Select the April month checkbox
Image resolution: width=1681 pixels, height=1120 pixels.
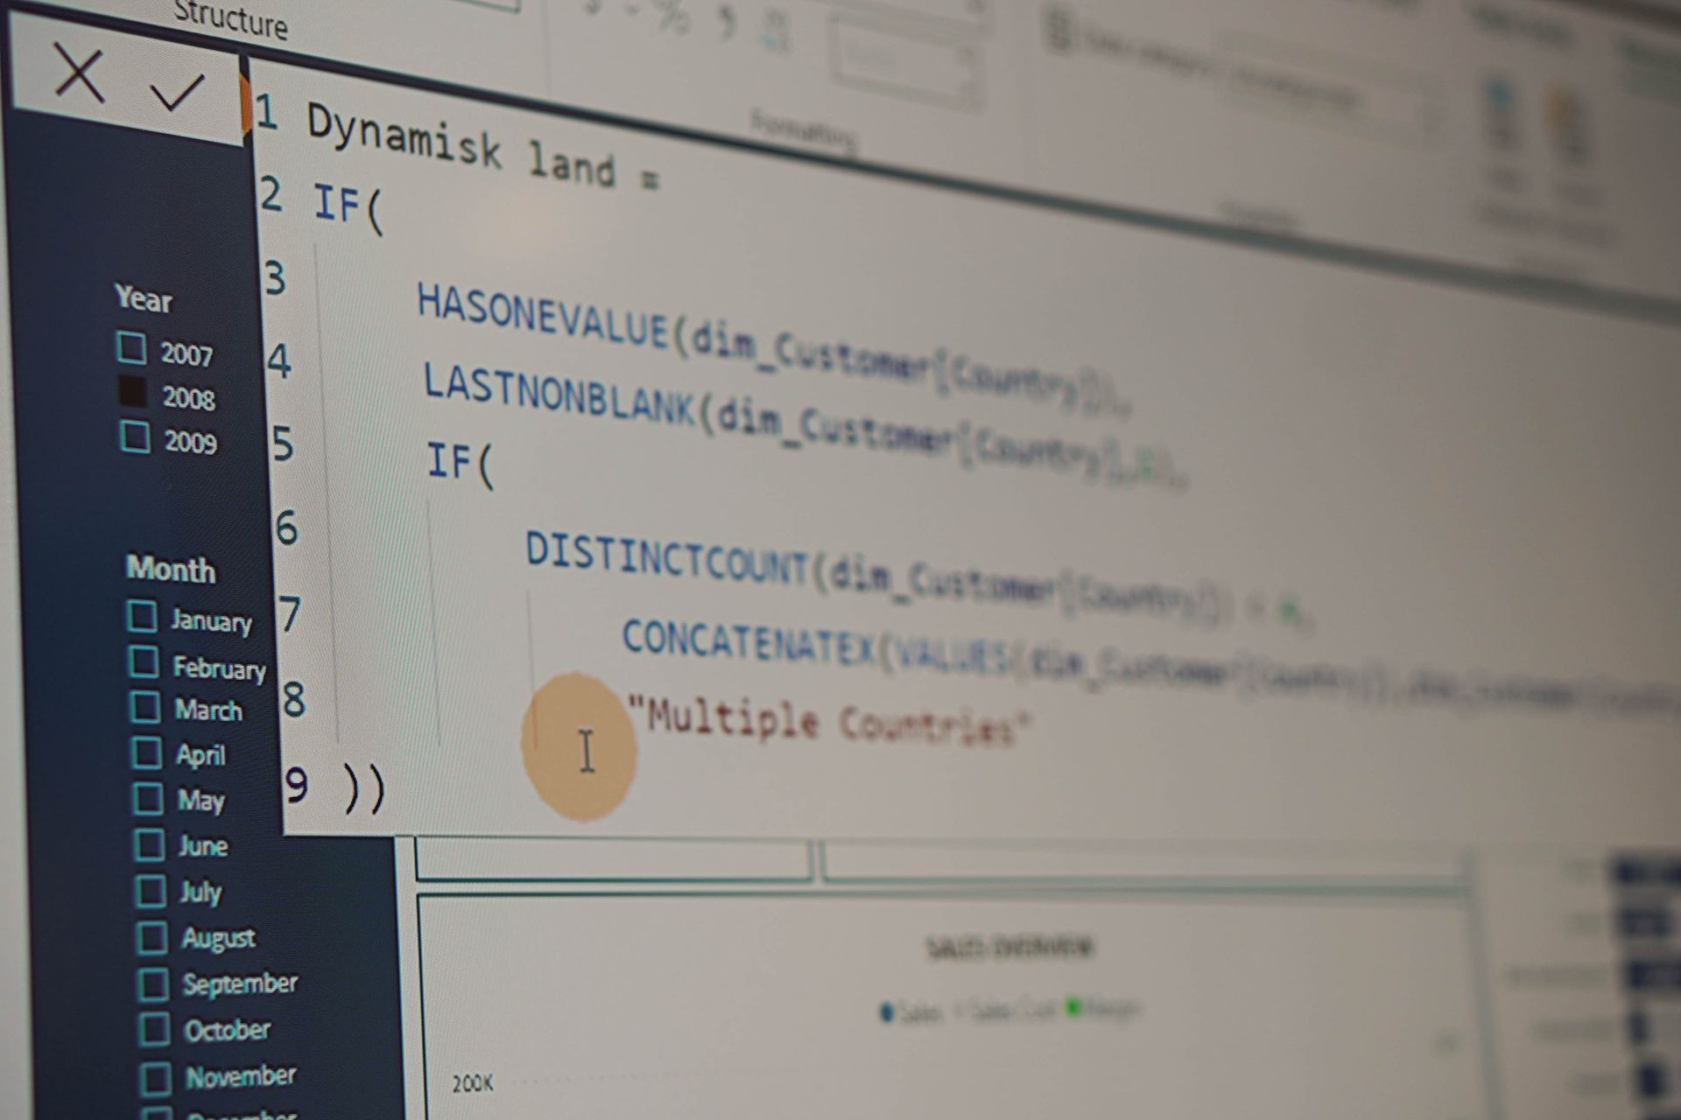click(146, 752)
